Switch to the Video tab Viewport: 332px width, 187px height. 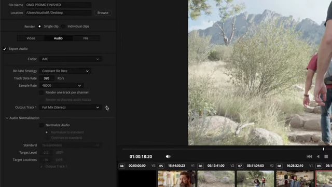click(x=31, y=38)
